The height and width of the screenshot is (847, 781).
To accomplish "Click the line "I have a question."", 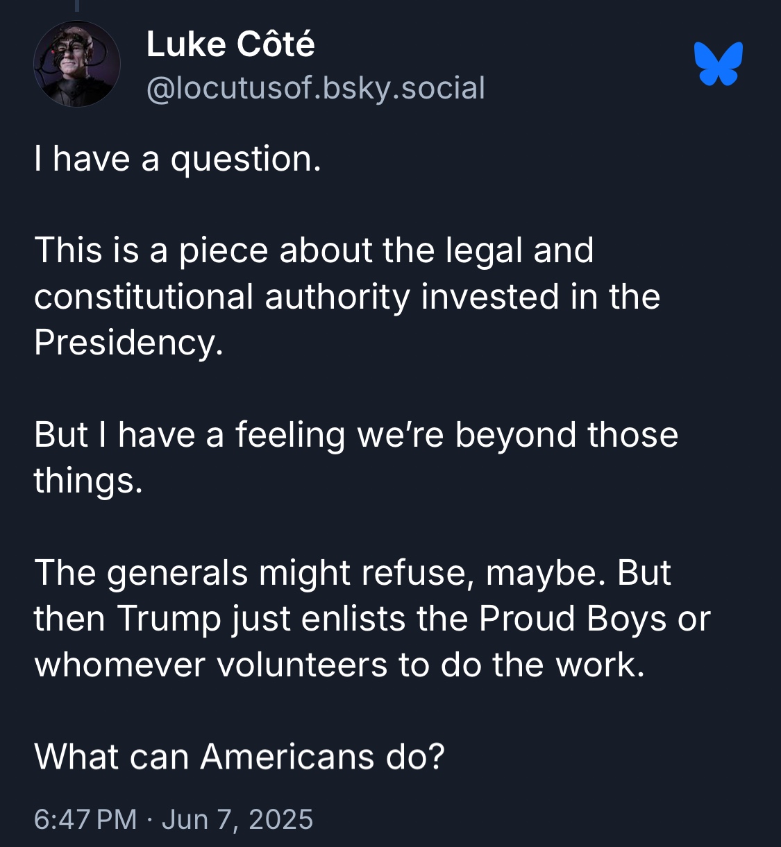I will 178,159.
